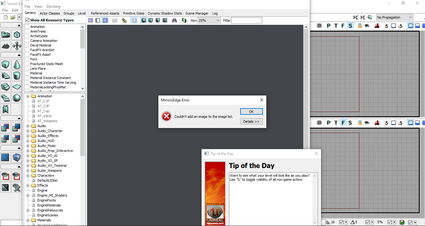Click the eye icon in lower viewport toolbar
The image size is (425, 226).
367,122
